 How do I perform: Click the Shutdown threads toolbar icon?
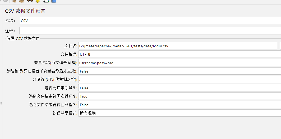click(5, 1)
